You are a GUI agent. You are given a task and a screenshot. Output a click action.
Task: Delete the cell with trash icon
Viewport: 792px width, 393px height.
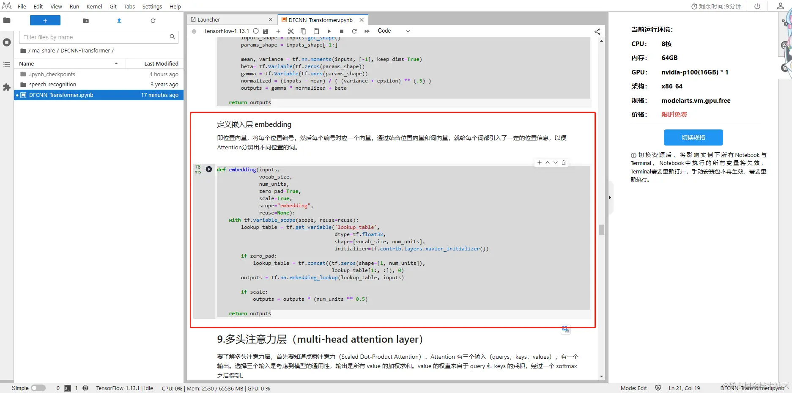(x=564, y=162)
